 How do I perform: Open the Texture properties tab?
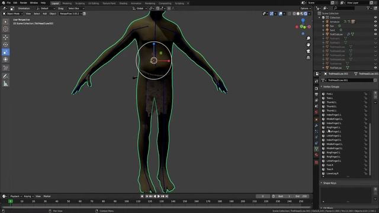tap(316, 163)
